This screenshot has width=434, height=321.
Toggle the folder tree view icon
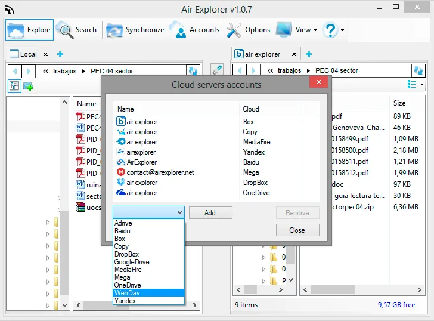(x=14, y=86)
